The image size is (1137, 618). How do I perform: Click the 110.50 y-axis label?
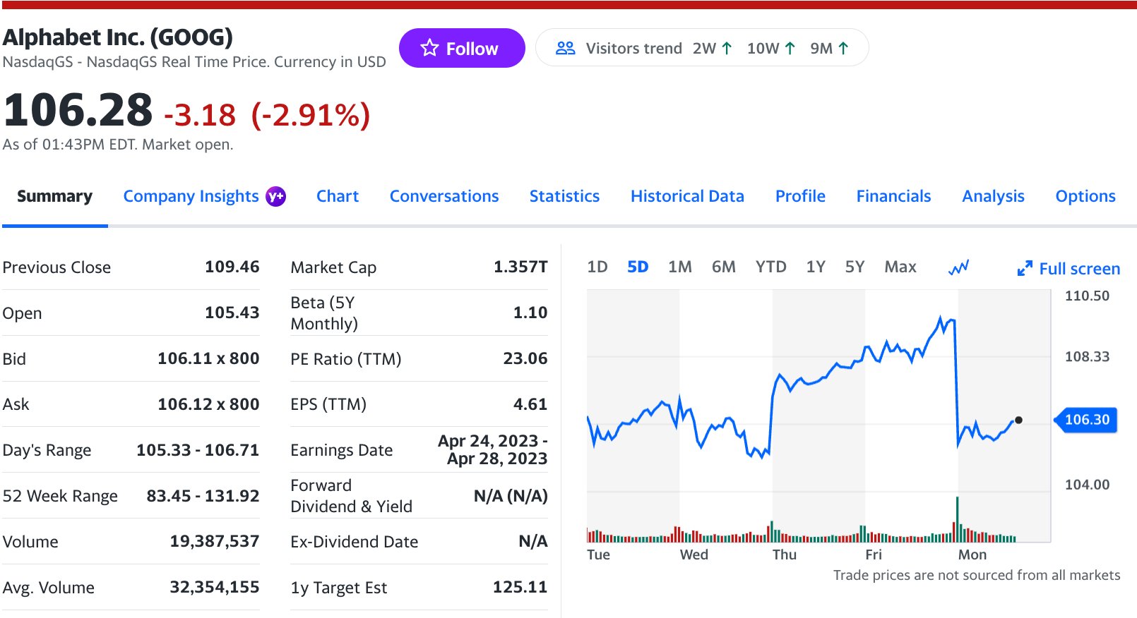pos(1087,296)
